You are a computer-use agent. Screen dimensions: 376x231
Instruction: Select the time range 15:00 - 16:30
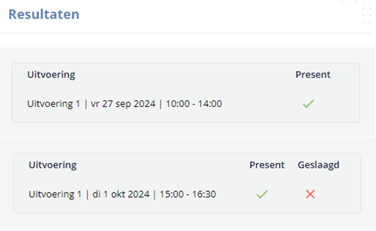[188, 194]
